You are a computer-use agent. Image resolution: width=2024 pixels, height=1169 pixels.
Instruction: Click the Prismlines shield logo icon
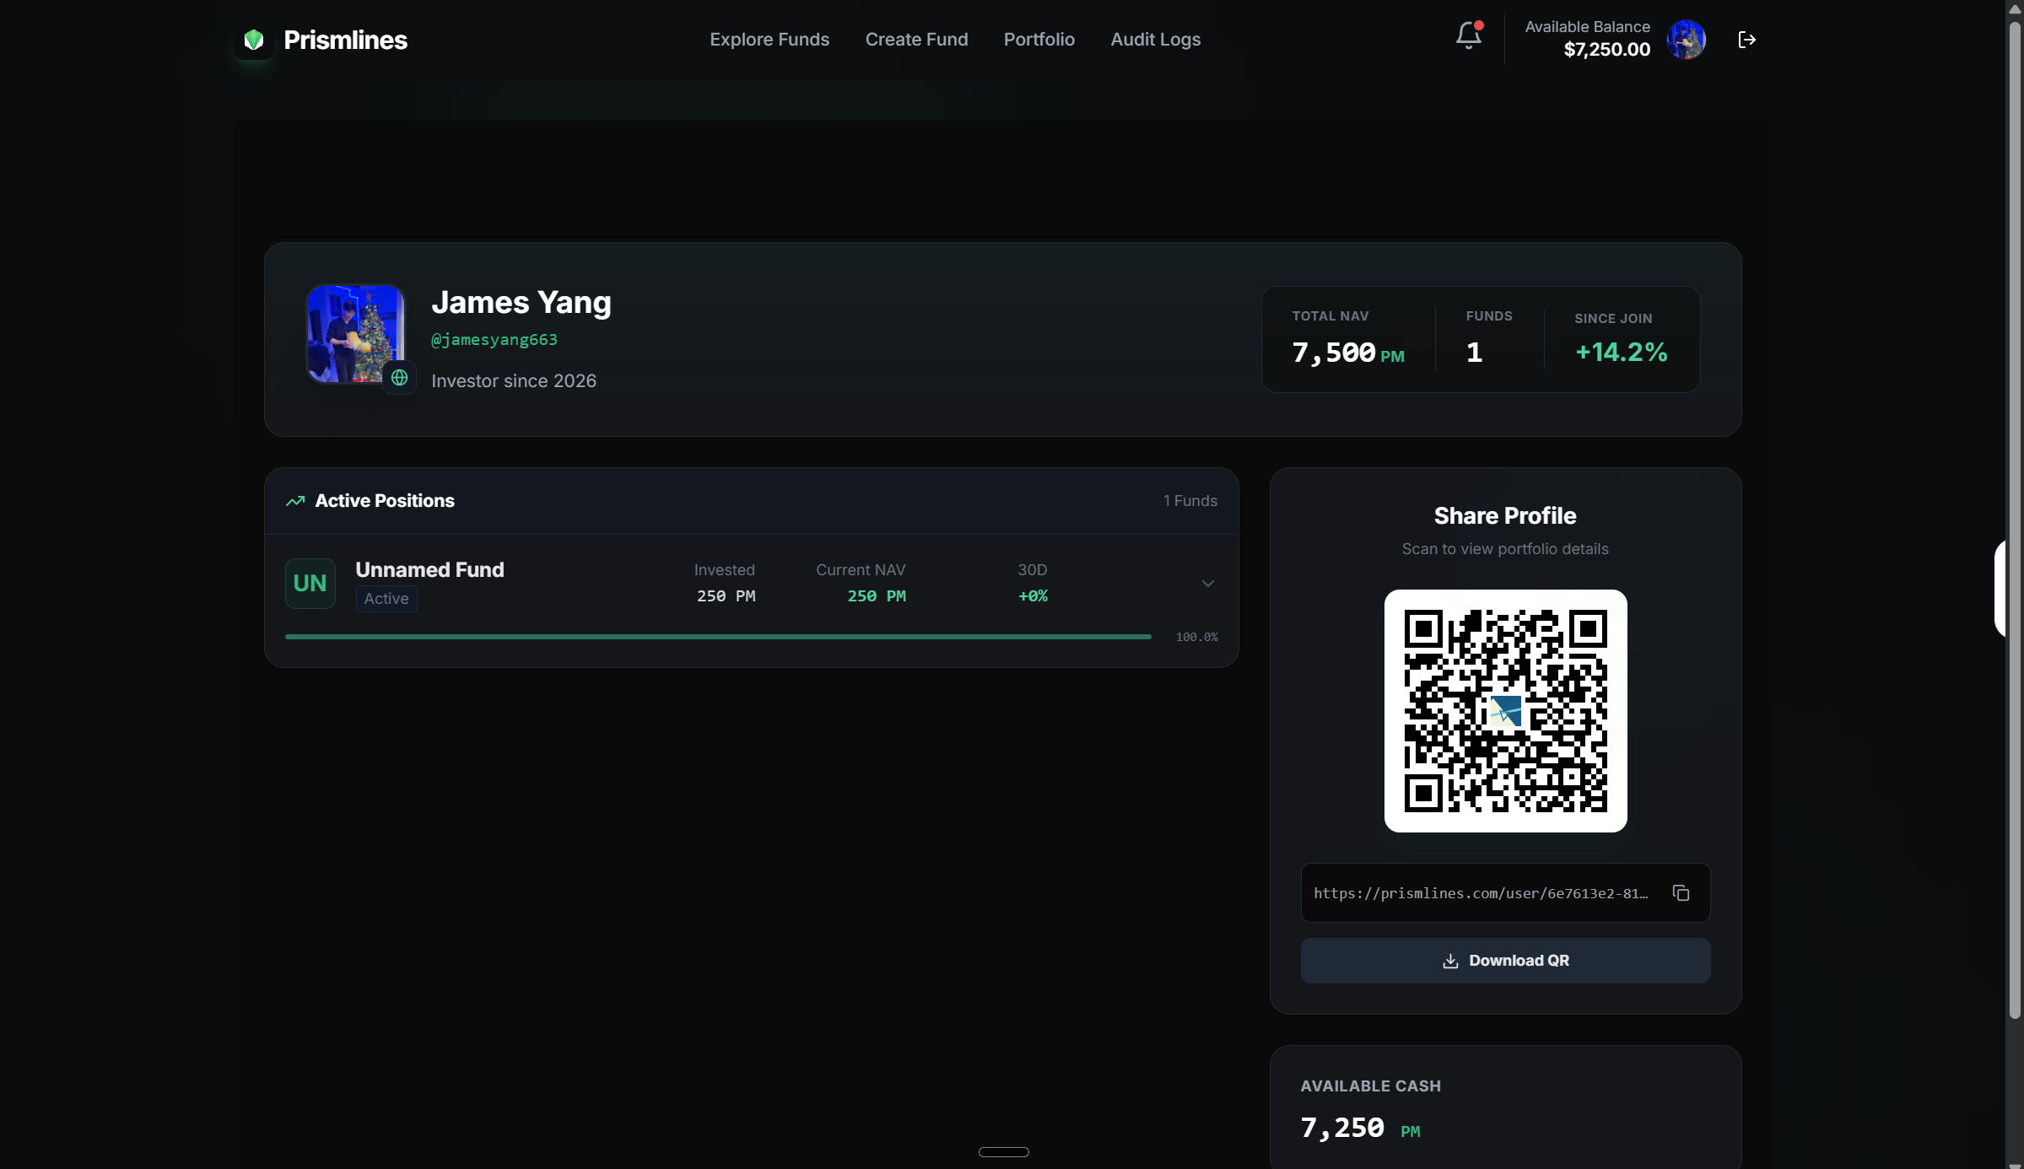click(x=254, y=40)
